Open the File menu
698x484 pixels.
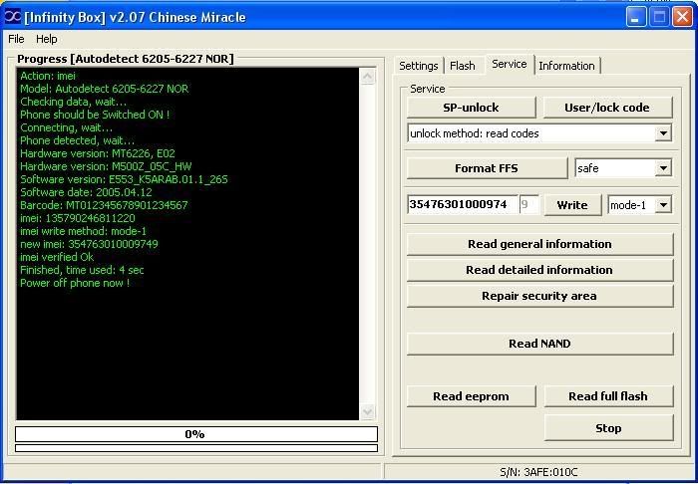16,39
